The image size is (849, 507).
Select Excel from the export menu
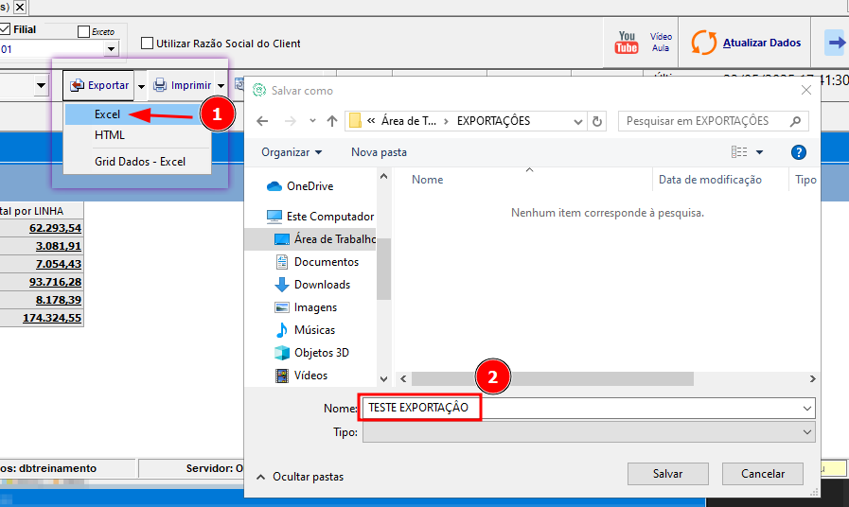tap(107, 114)
